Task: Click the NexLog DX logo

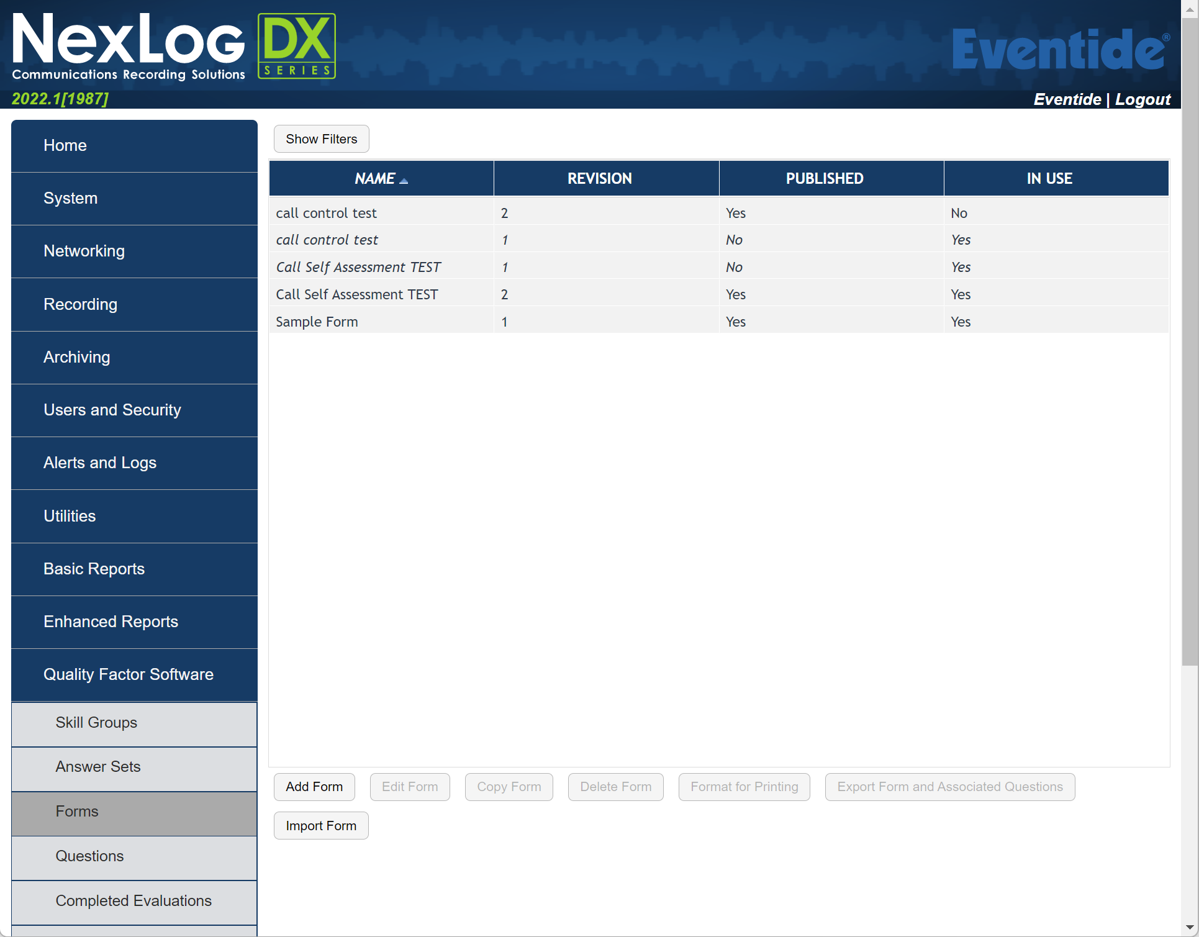Action: point(174,45)
